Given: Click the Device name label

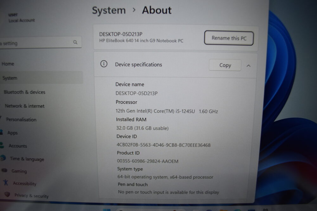Looking at the screenshot, I should 130,84.
